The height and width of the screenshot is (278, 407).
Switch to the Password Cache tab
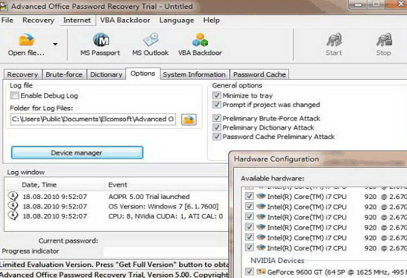click(x=260, y=75)
